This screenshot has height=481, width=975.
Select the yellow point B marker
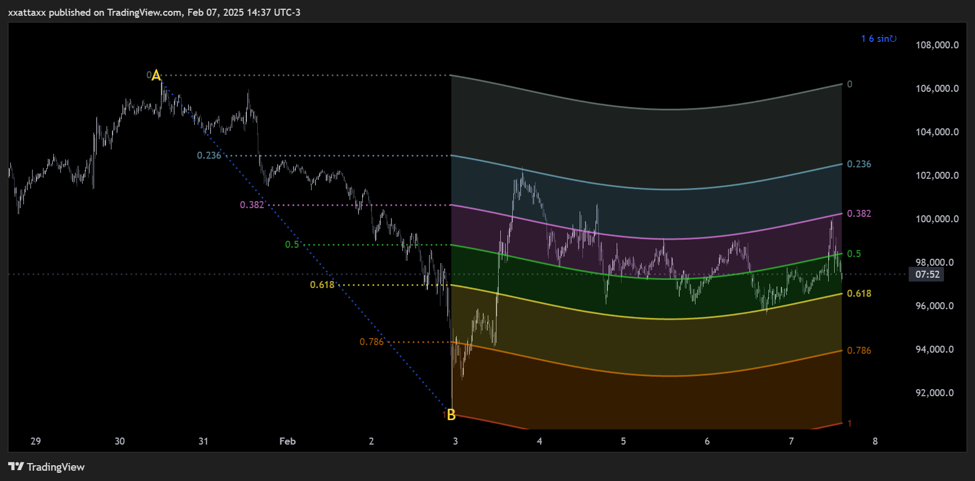(451, 415)
